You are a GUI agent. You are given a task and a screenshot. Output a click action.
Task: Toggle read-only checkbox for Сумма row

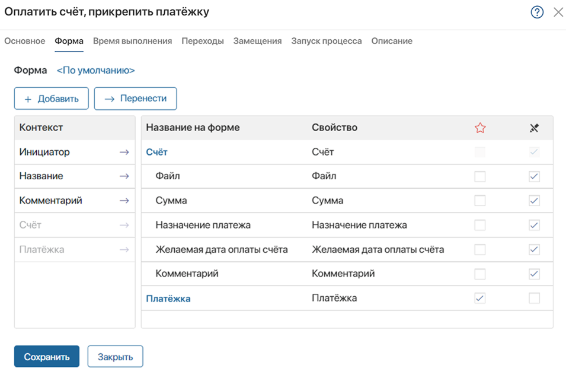534,201
